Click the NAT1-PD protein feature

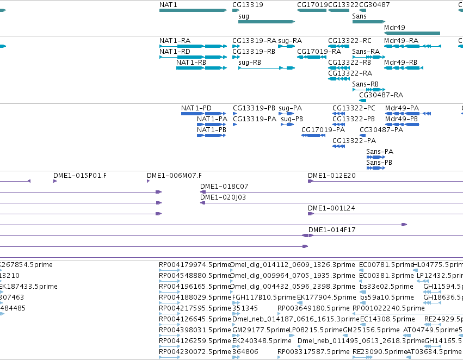[203, 114]
